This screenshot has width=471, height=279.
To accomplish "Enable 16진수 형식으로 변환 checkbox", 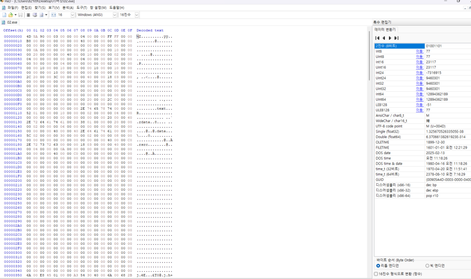I will (x=376, y=274).
